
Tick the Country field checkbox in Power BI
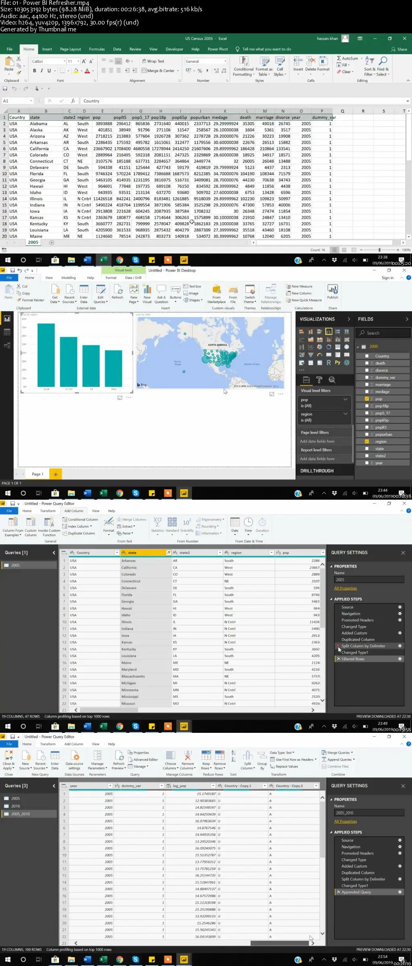367,356
